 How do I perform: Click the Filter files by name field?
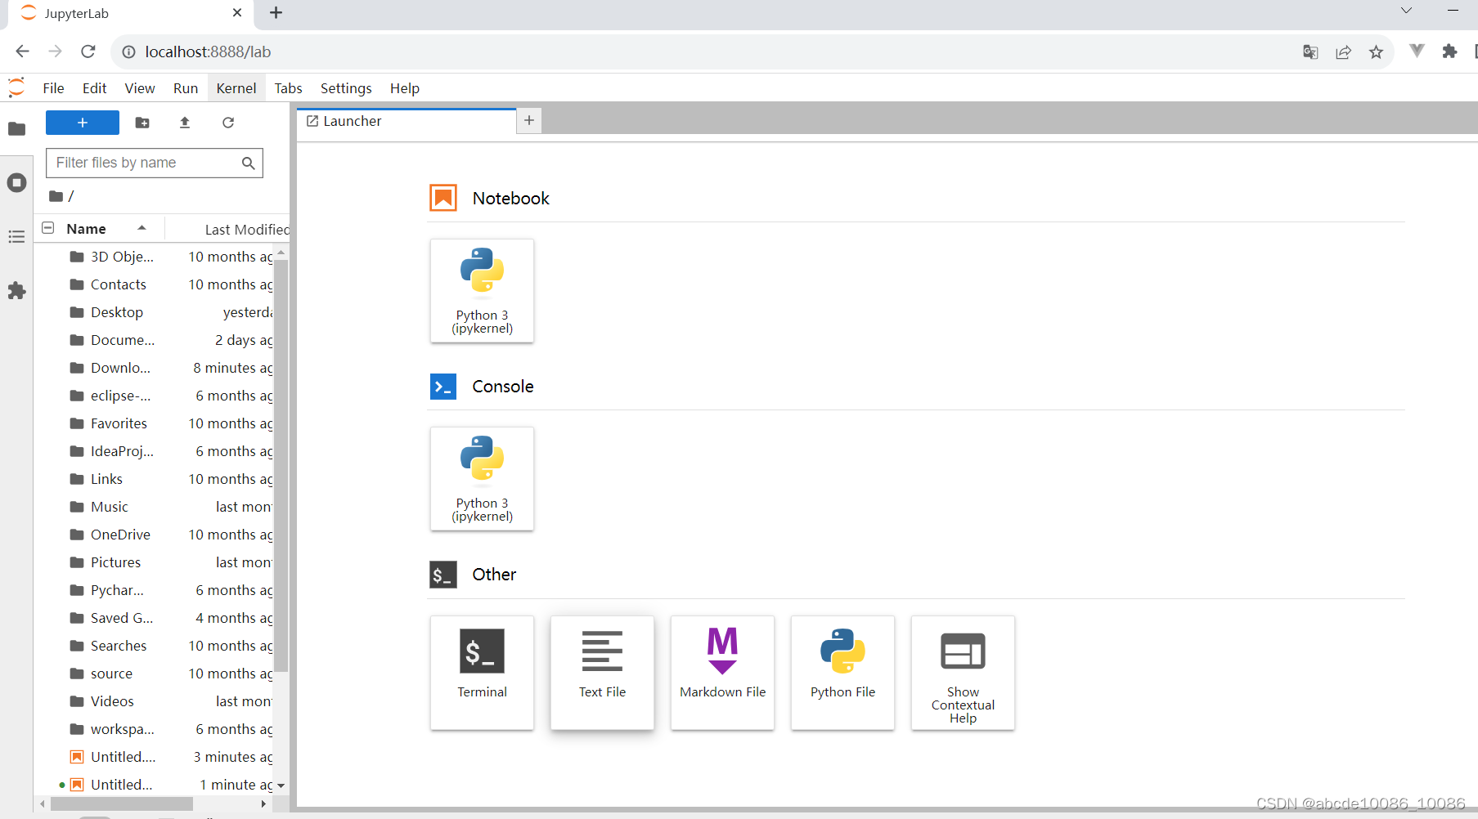(x=147, y=163)
